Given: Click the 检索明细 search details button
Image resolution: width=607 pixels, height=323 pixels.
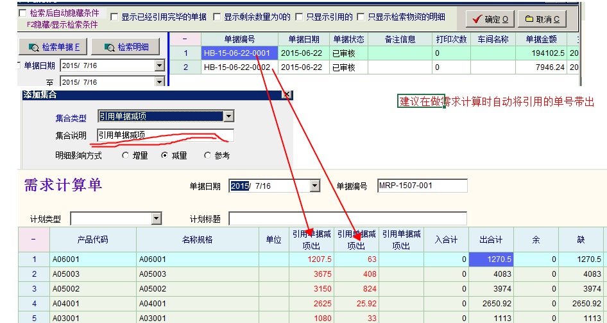Looking at the screenshot, I should 126,47.
